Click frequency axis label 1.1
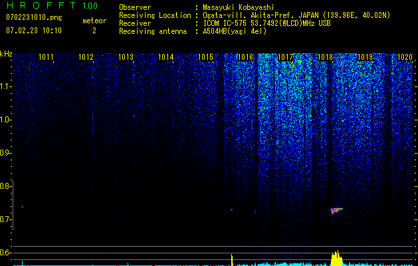This screenshot has height=266, width=418. pyautogui.click(x=5, y=86)
